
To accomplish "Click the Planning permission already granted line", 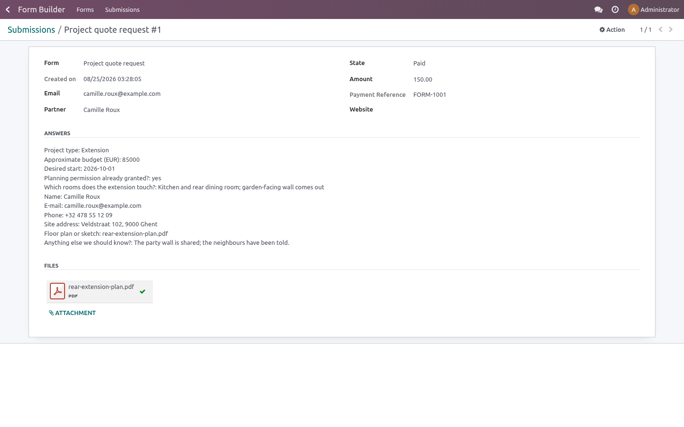I will 103,178.
